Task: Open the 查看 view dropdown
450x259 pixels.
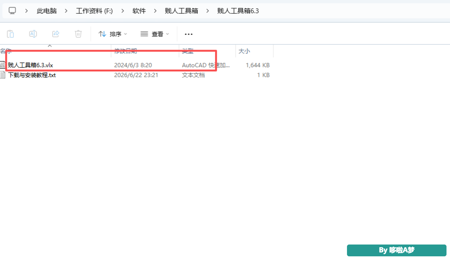Action: click(x=155, y=34)
